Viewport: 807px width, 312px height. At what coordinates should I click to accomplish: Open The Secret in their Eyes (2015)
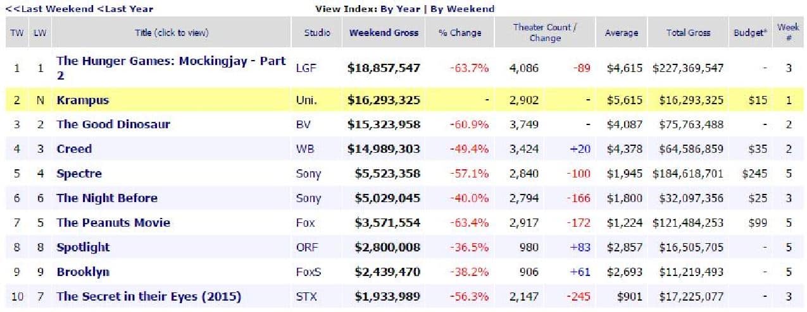(x=148, y=297)
